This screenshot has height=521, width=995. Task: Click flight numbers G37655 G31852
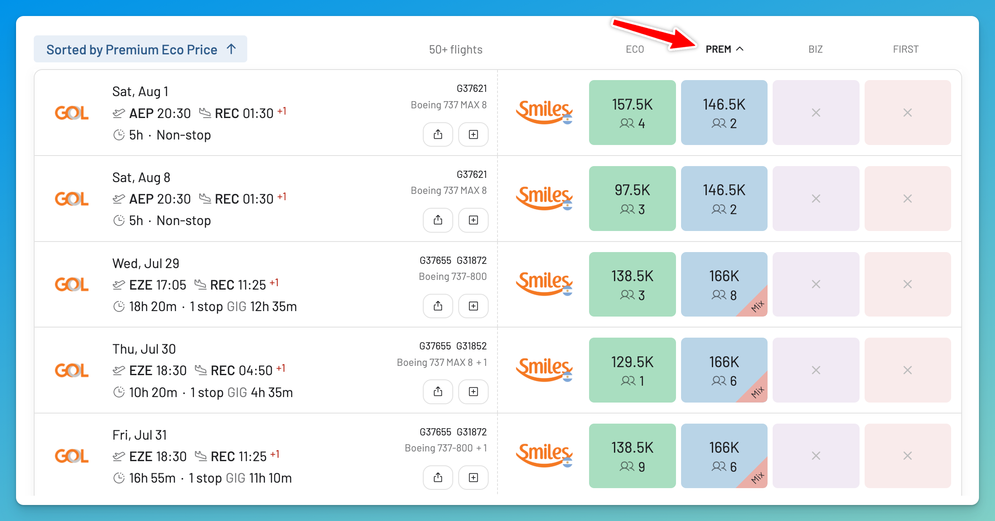[453, 346]
